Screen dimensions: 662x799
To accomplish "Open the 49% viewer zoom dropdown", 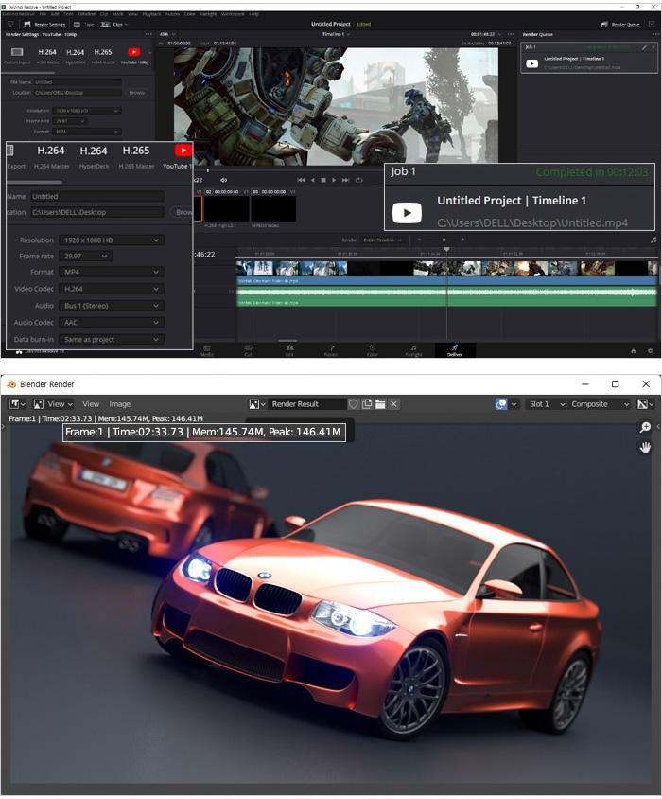I will (x=167, y=34).
